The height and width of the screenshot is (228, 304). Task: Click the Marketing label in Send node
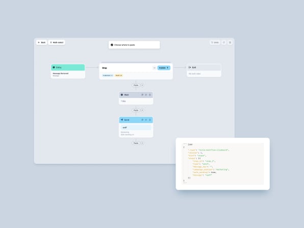click(x=125, y=132)
